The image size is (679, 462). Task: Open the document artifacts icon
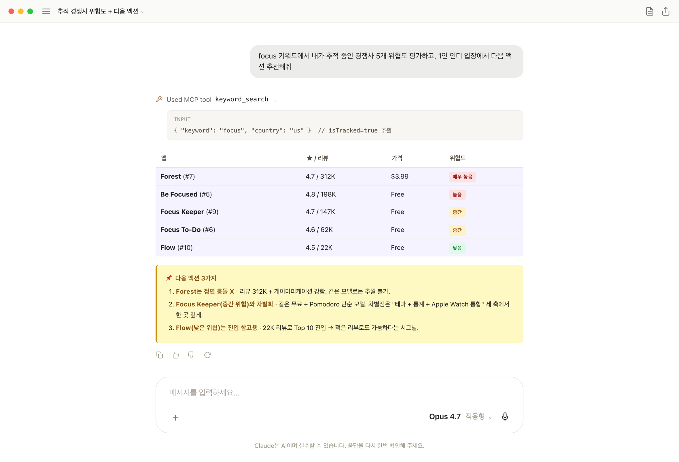(649, 11)
